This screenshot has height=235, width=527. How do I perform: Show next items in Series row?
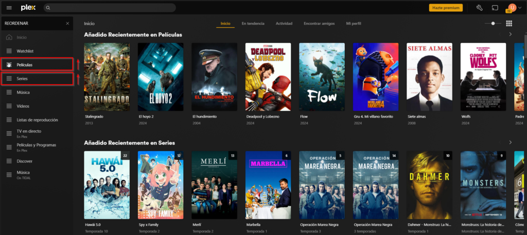click(x=510, y=143)
